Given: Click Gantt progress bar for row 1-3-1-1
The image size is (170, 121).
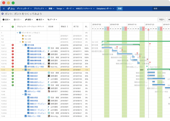Looking at the screenshot, I should 107,48.
